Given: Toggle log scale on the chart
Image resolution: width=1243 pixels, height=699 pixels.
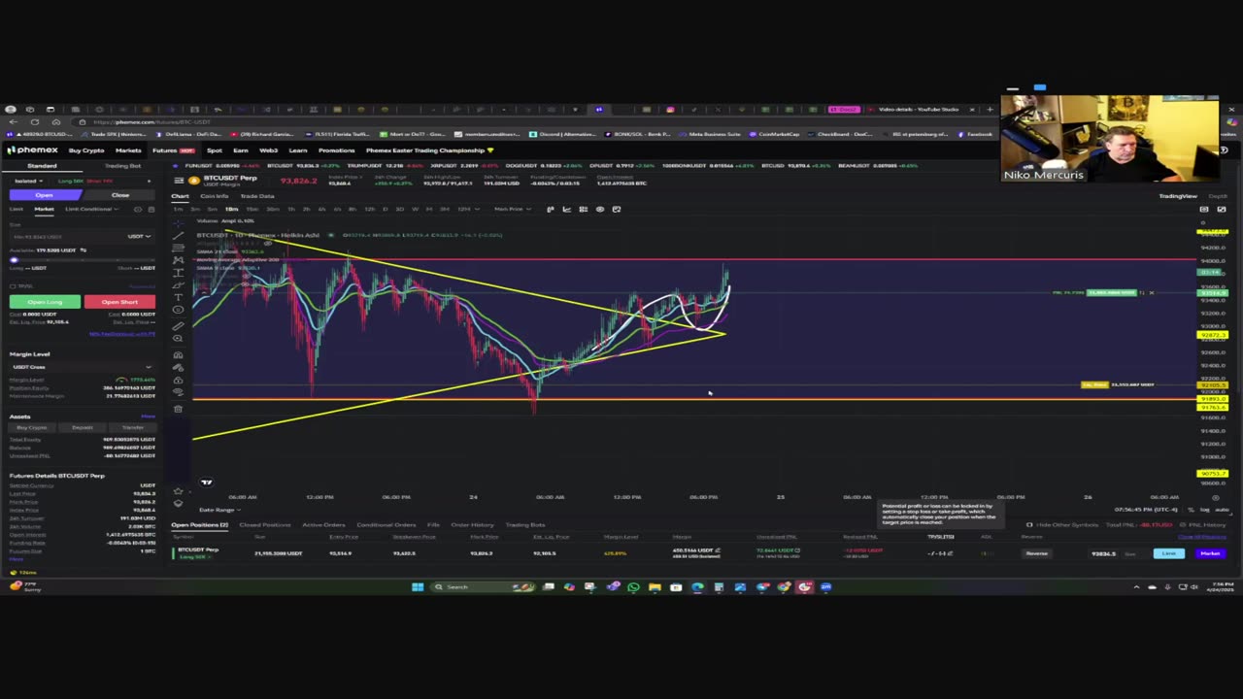Looking at the screenshot, I should 1205,509.
